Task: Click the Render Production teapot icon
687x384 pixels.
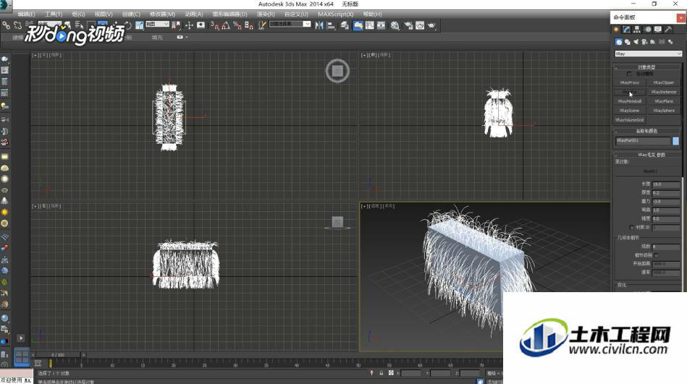Action: point(431,25)
